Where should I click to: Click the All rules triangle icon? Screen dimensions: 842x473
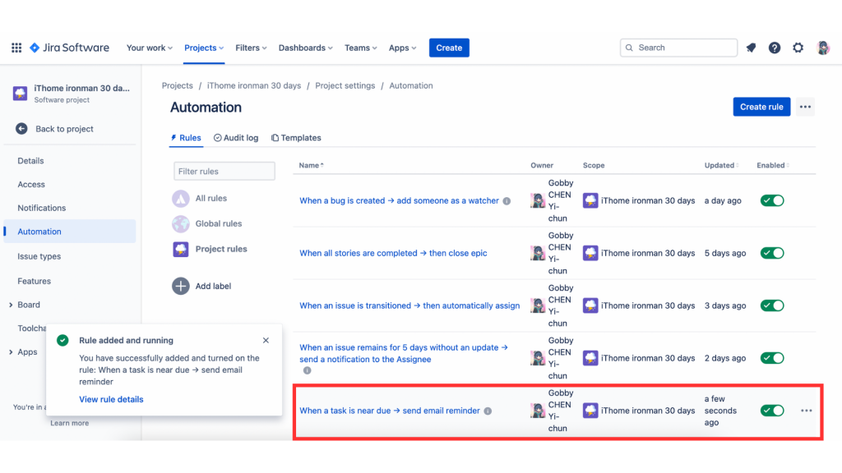(x=180, y=199)
